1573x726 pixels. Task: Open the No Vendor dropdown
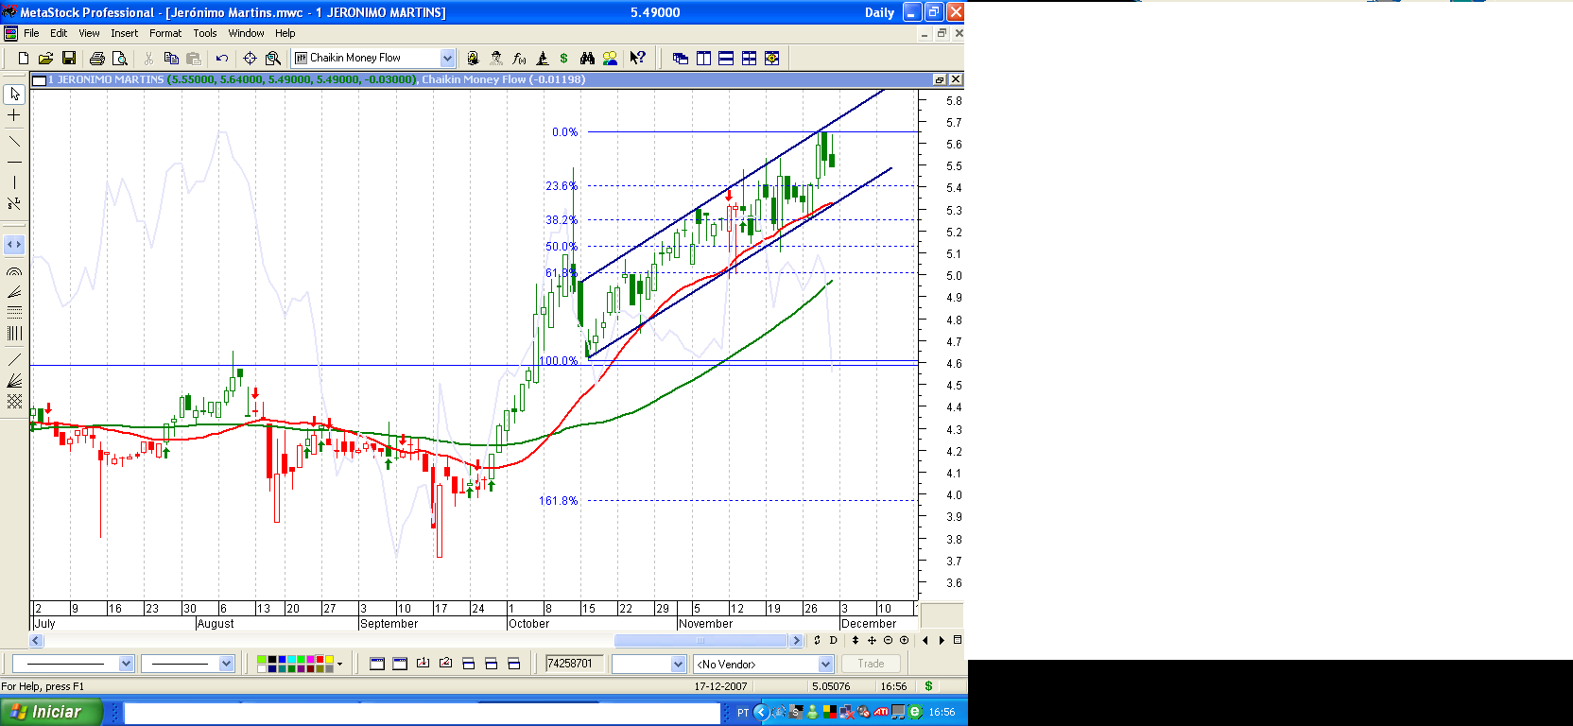point(825,665)
